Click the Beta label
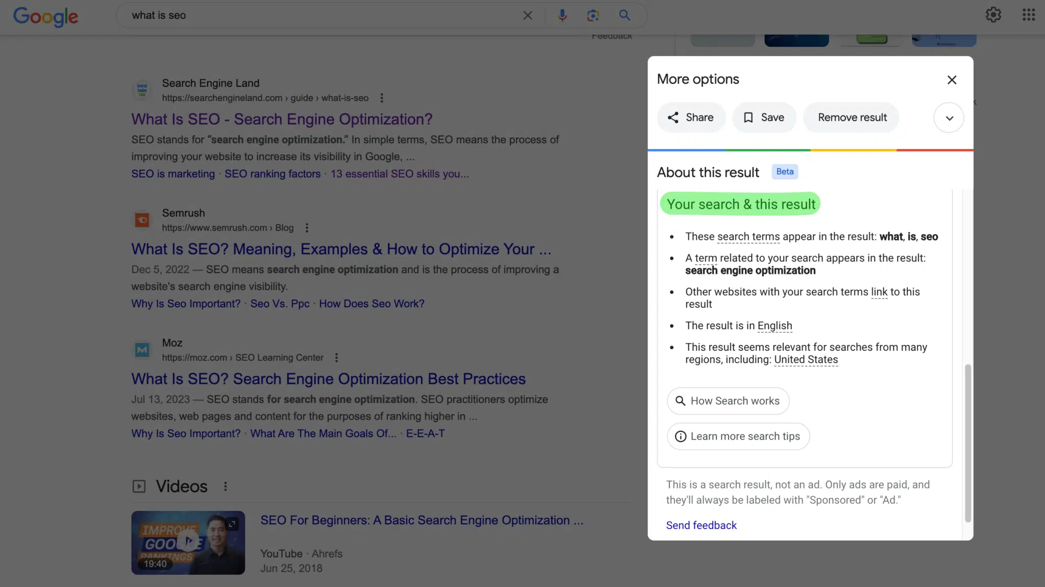The image size is (1045, 587). (x=785, y=172)
